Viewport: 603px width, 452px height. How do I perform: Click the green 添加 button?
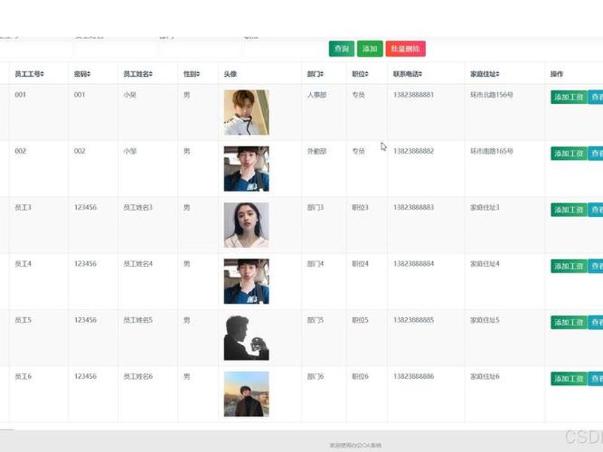370,49
